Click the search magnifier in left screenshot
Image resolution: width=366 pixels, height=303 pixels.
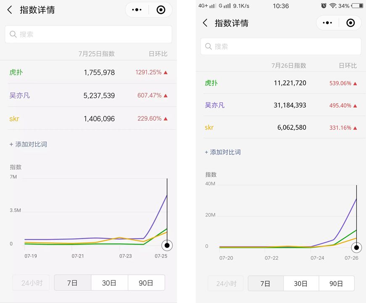point(13,35)
